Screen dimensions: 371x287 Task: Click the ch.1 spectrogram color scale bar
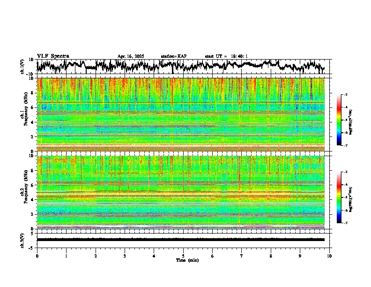click(339, 120)
